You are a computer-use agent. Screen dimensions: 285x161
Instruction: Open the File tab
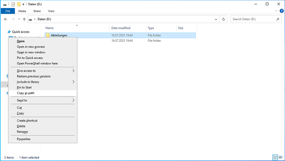[x=8, y=11]
